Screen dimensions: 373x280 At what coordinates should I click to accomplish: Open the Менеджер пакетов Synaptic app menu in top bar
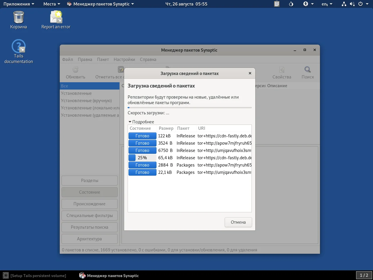(101, 4)
